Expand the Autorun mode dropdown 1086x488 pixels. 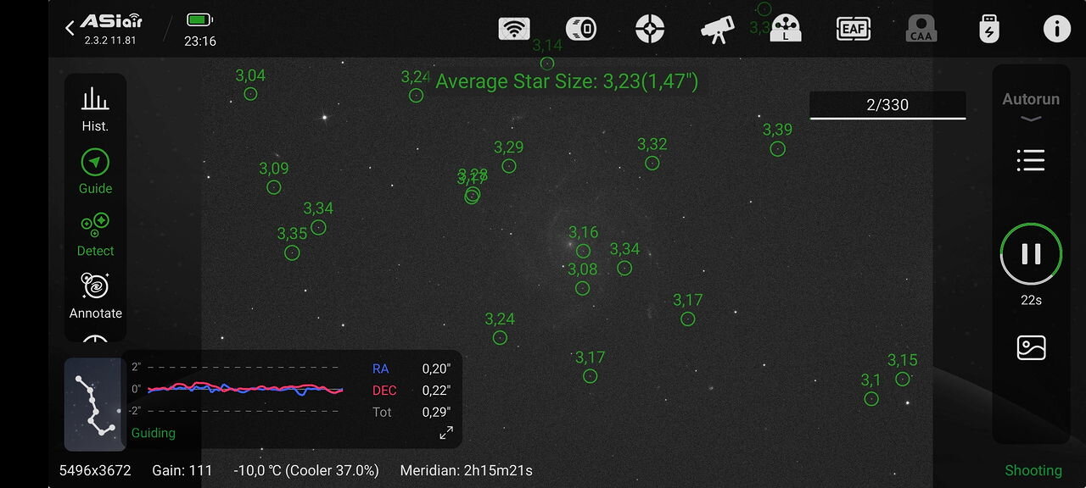point(1031,106)
